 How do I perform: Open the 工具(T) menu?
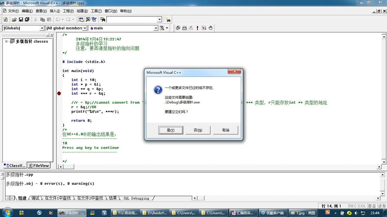[96, 11]
